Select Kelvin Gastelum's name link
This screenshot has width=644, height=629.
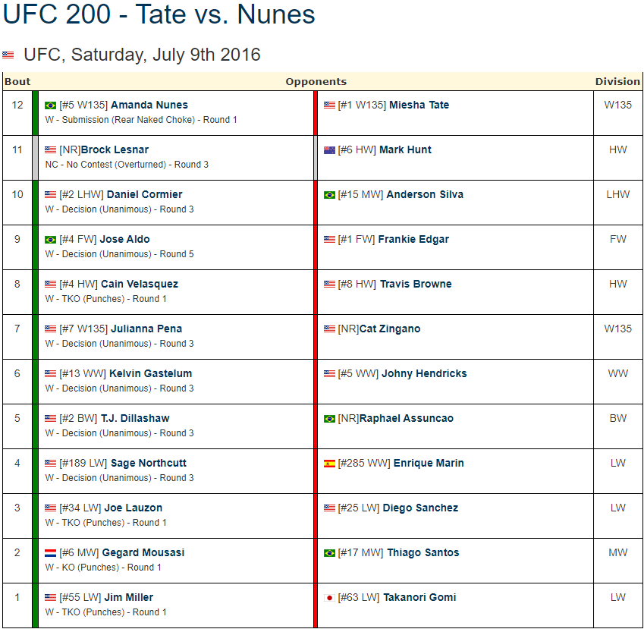[x=151, y=374]
